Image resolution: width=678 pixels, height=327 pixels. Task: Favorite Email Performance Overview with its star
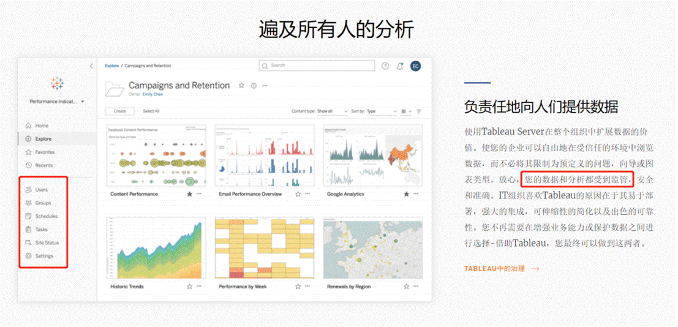[298, 194]
